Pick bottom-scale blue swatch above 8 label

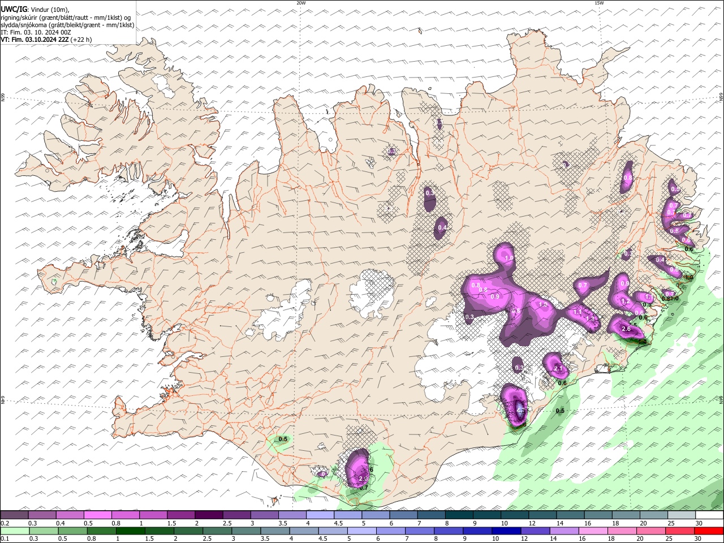point(448,531)
